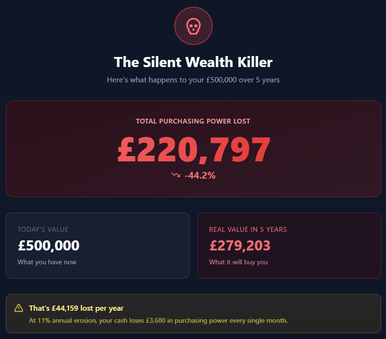Click the 11% annual erosion sentence
This screenshot has height=339, width=386.
pyautogui.click(x=158, y=320)
